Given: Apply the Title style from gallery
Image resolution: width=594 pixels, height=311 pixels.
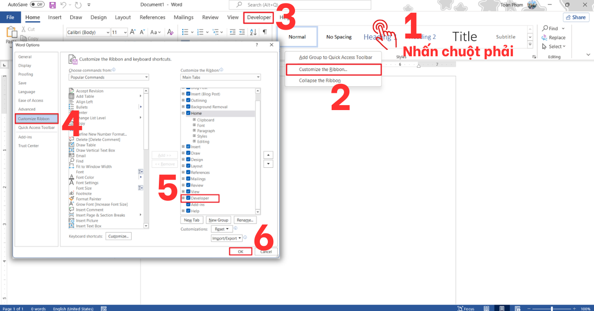Looking at the screenshot, I should 464,37.
